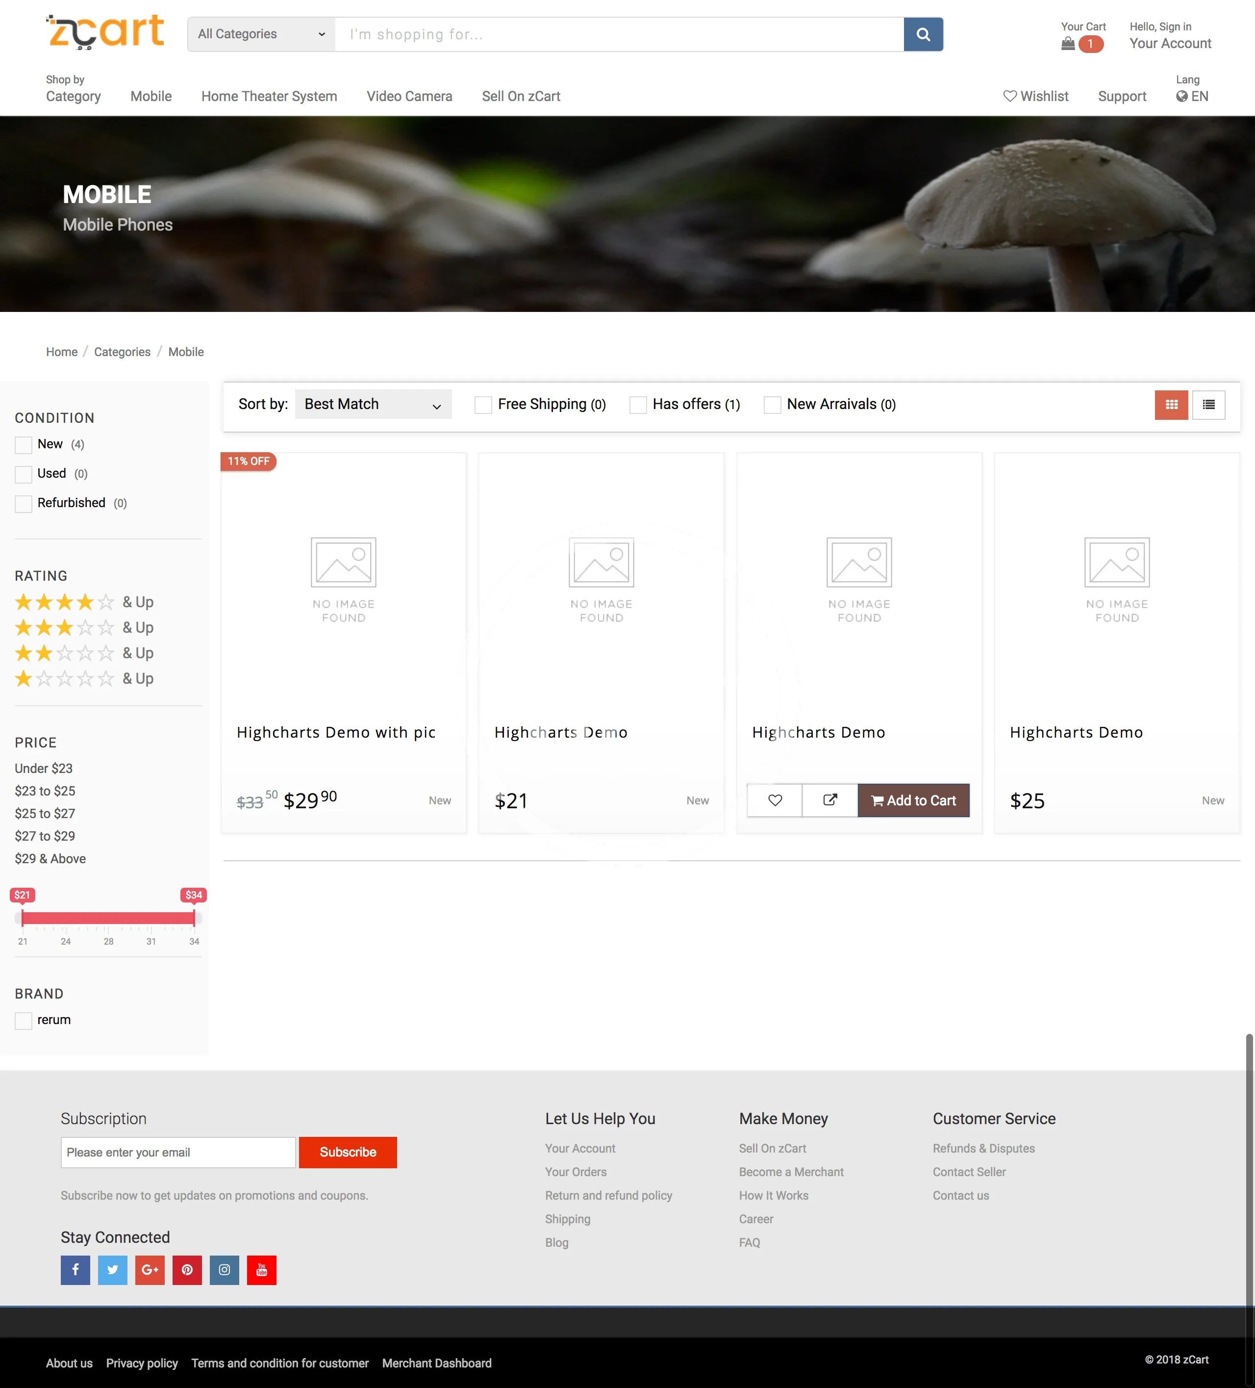Tick the rerum brand checkbox
The image size is (1255, 1388).
pos(24,1020)
